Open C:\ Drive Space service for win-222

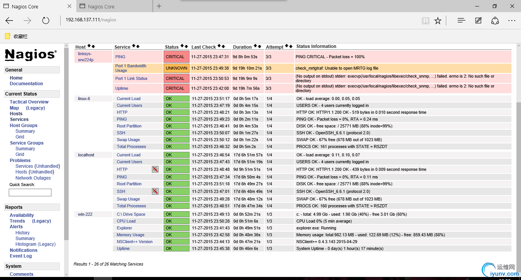(x=131, y=214)
